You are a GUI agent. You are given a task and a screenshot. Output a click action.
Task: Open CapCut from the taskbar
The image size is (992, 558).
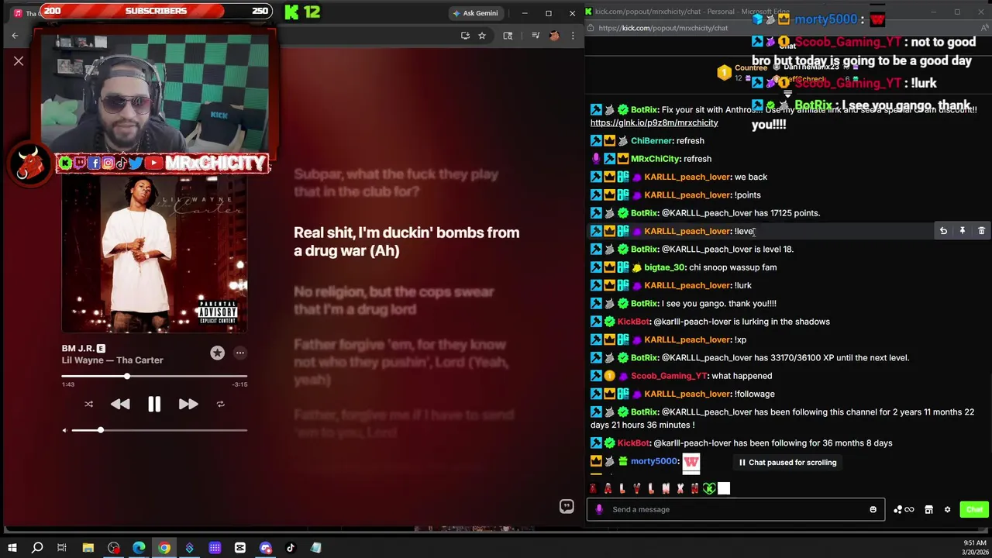click(x=240, y=548)
